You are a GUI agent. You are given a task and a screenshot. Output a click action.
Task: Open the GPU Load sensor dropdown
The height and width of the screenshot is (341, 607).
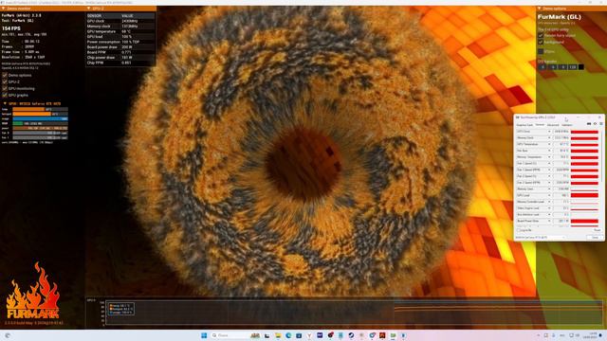pos(549,195)
